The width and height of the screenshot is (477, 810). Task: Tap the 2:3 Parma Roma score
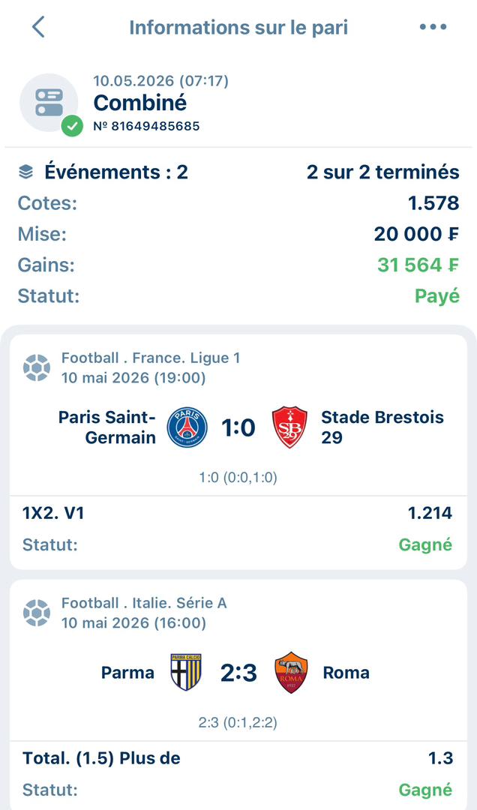coord(238,673)
